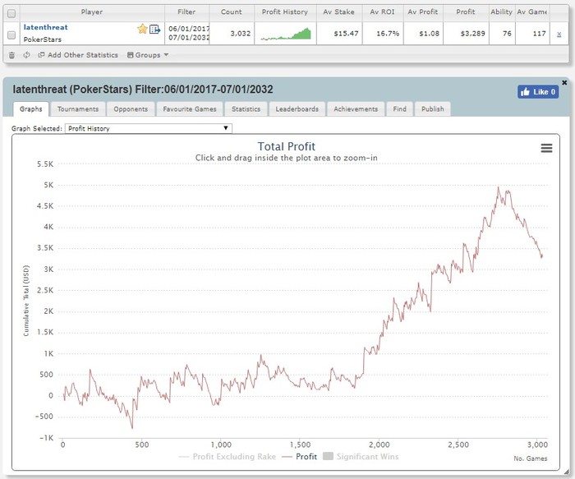The image size is (575, 479).
Task: Open the Graph Selected Profit History dropdown
Action: [149, 128]
